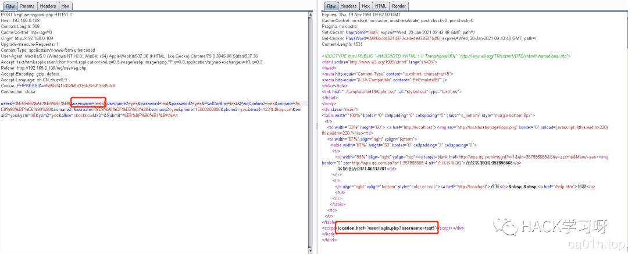Click the request pane scrollbar up arrow
The width and height of the screenshot is (628, 254).
tap(311, 15)
